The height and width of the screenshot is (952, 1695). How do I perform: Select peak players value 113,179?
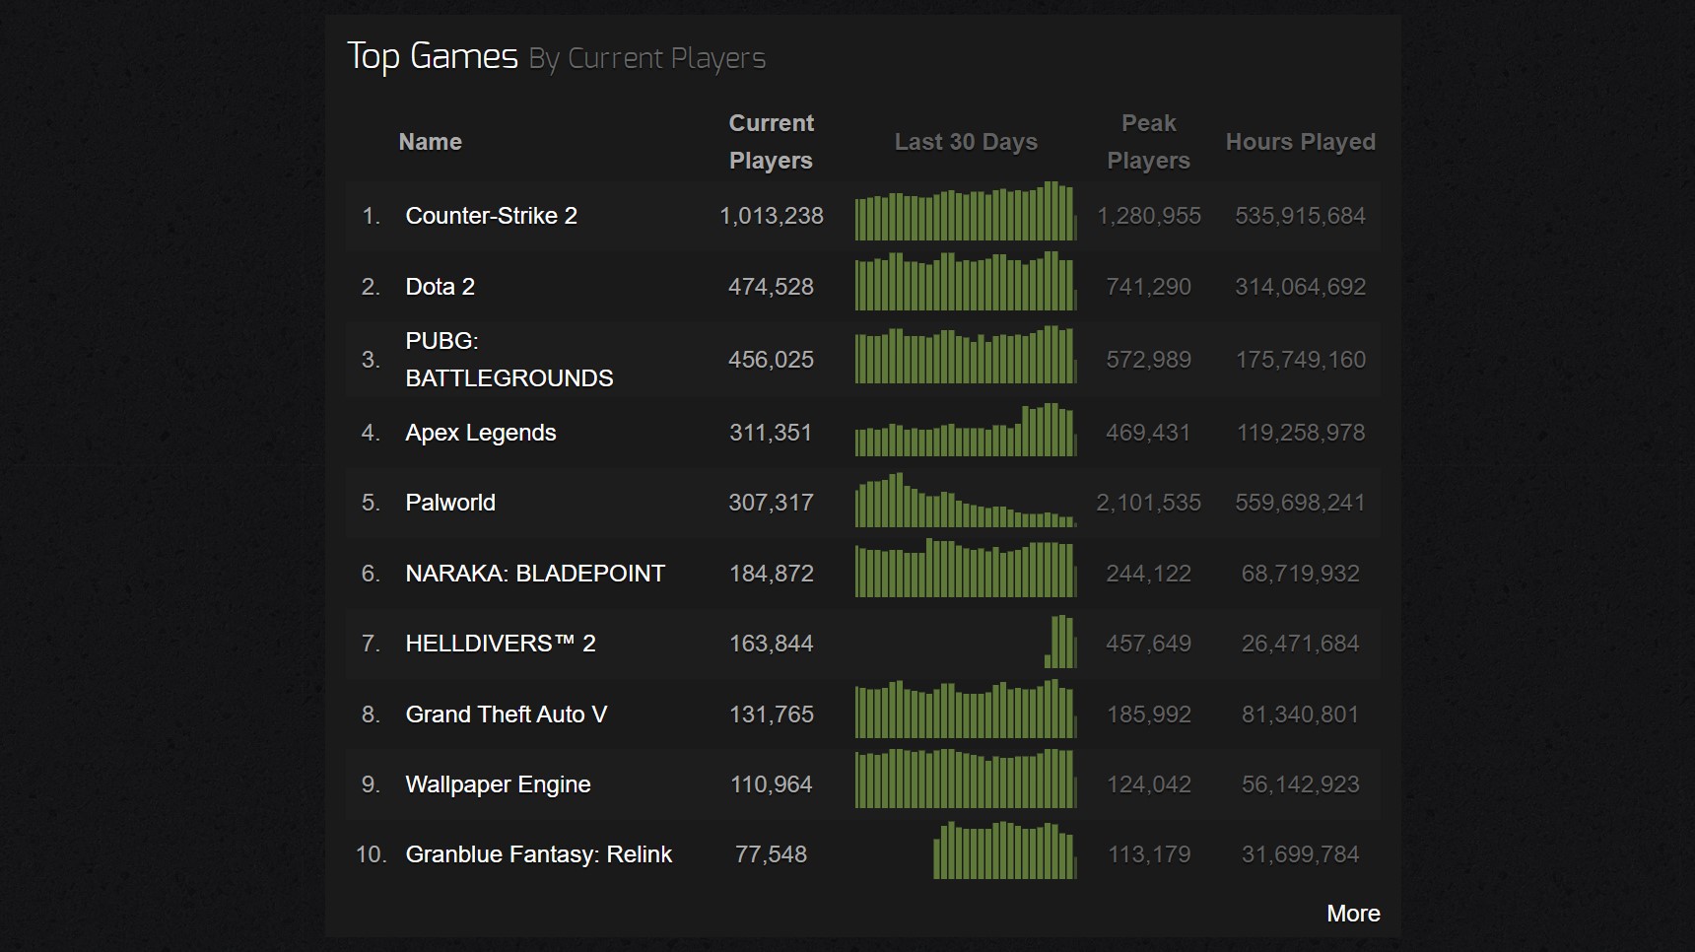pyautogui.click(x=1148, y=854)
